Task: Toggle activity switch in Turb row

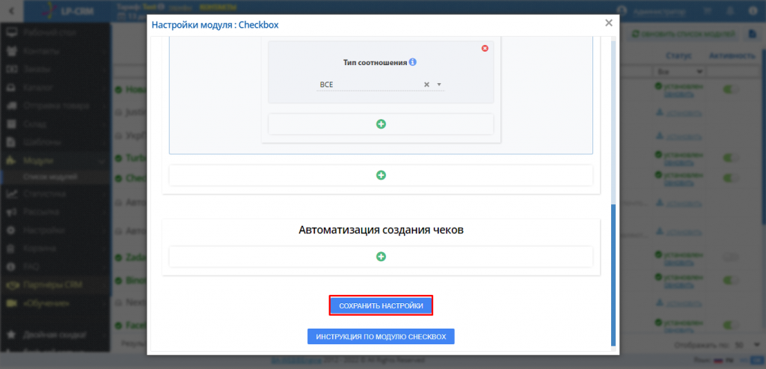Action: (730, 158)
